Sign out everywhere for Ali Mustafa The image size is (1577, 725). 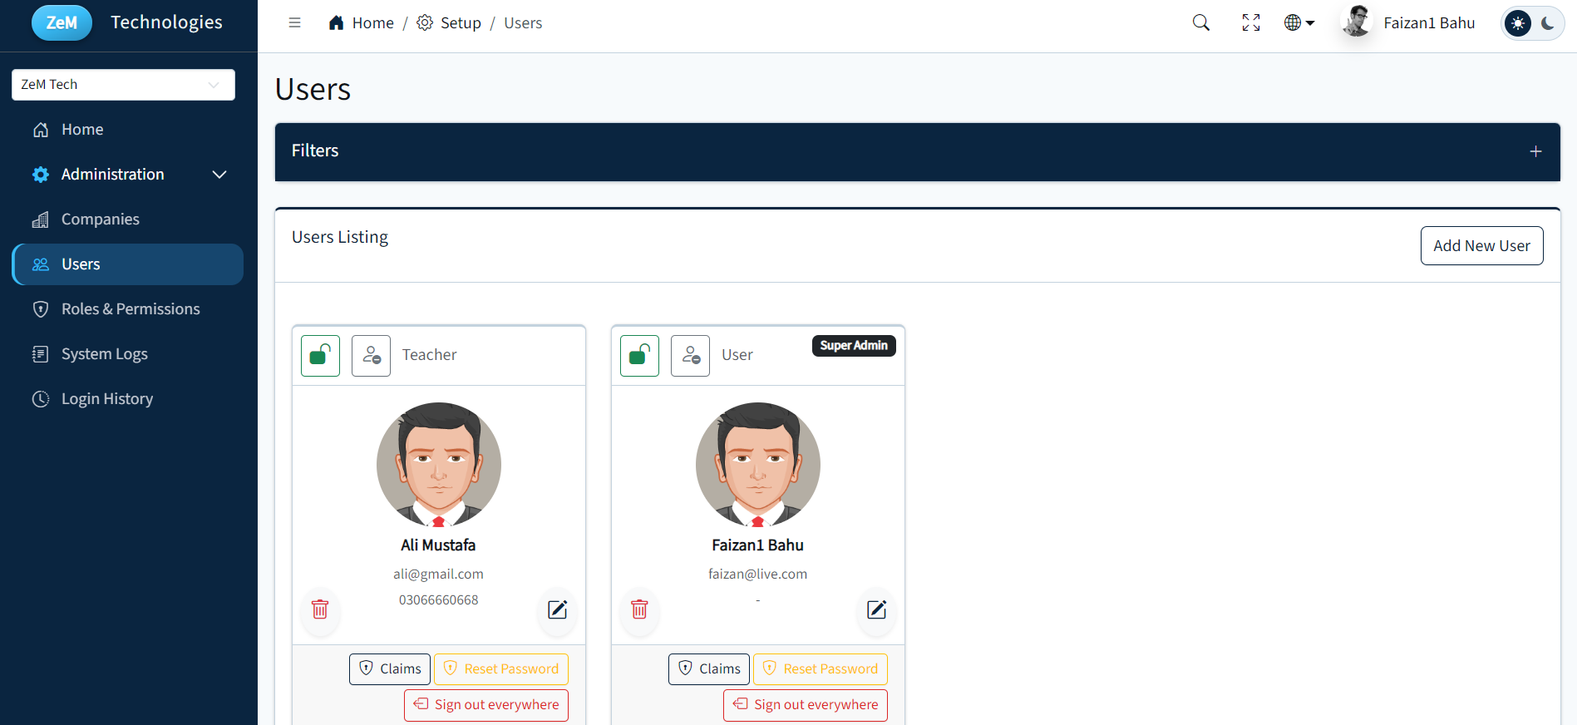[x=486, y=705]
